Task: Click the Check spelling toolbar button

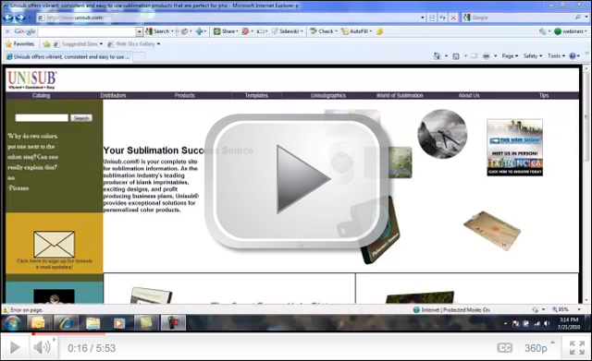Action: click(x=323, y=31)
